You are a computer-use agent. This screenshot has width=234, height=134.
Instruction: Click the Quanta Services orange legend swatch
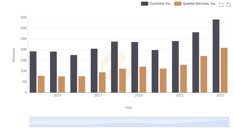(178, 3)
